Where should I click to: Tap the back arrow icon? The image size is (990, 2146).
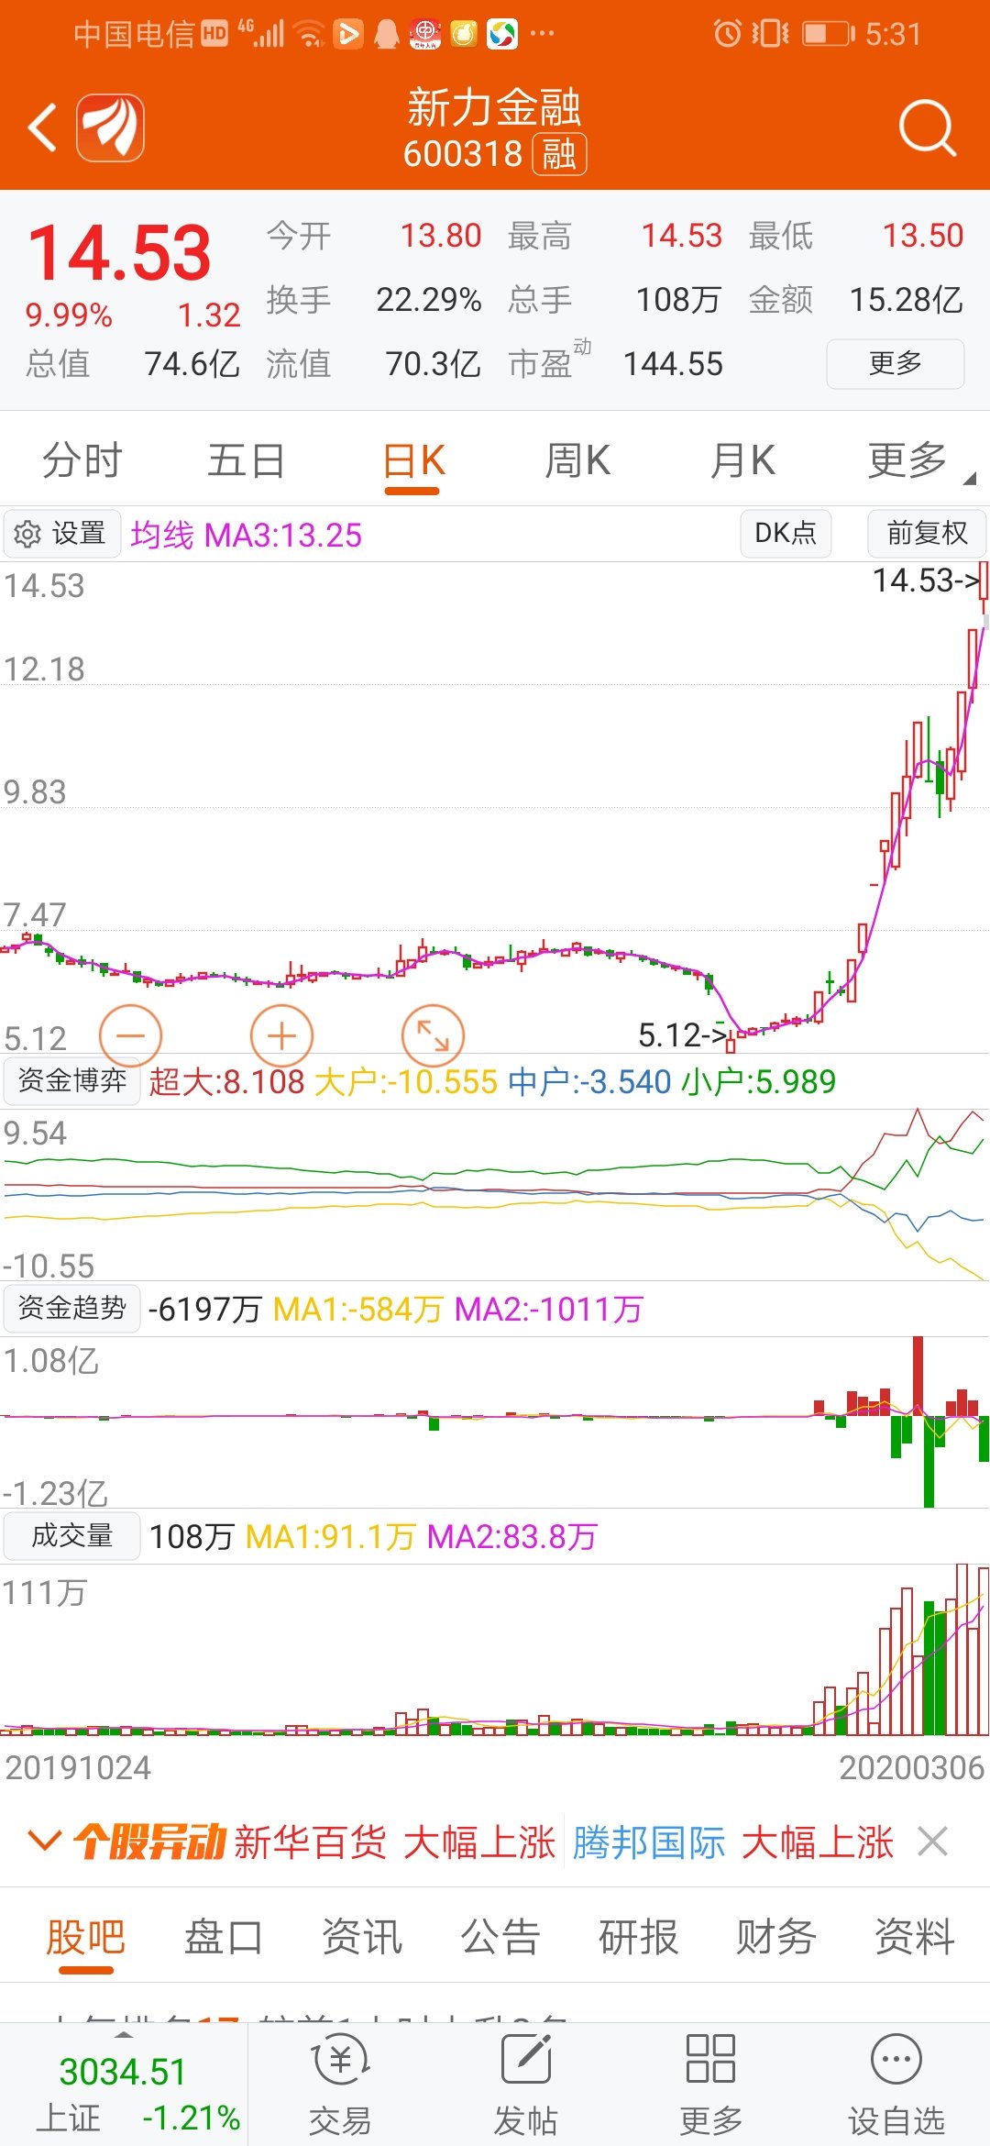coord(42,127)
